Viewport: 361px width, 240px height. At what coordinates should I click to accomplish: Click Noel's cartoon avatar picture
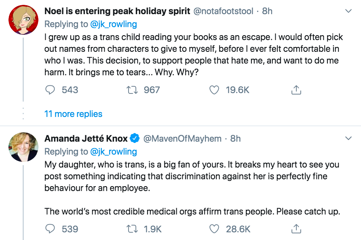[23, 20]
